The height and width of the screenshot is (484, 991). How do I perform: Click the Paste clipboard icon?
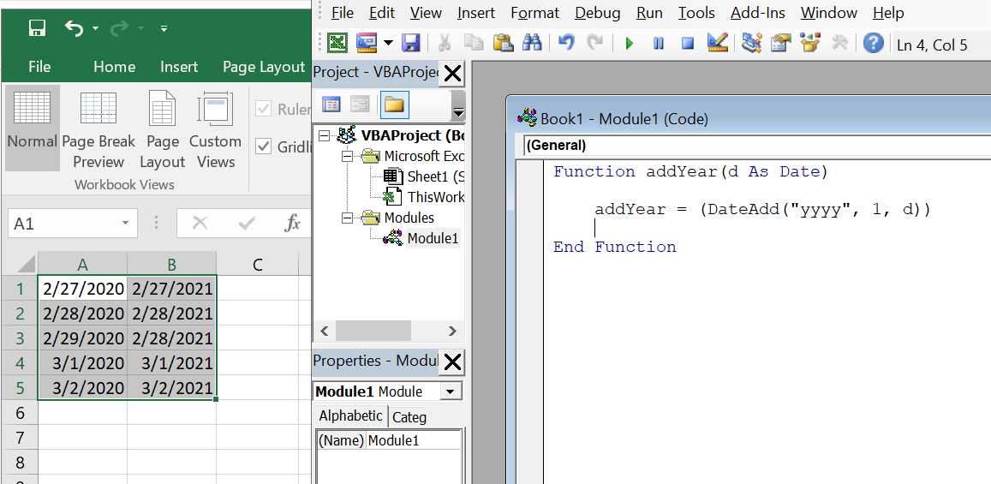503,43
